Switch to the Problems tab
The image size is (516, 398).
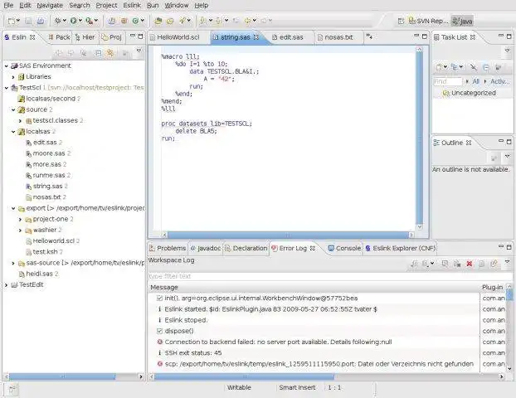[168, 248]
